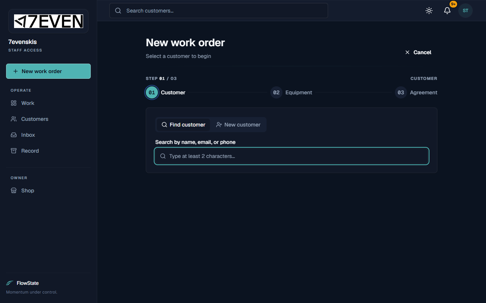Image resolution: width=486 pixels, height=303 pixels.
Task: Click the Work grid icon
Action: point(14,103)
